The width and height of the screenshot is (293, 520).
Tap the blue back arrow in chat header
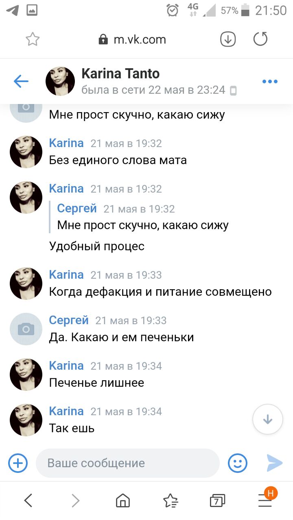(21, 81)
